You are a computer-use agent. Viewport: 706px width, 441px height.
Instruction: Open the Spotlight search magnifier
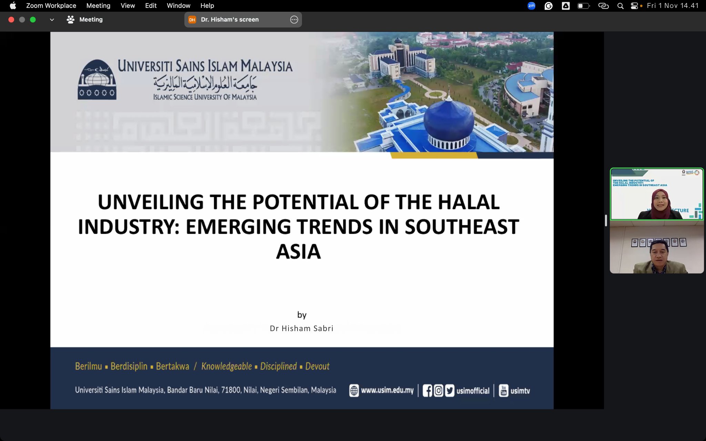coord(620,6)
